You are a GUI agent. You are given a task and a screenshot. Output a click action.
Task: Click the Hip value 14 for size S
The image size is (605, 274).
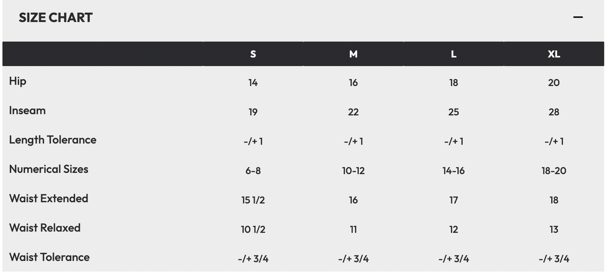pos(253,83)
